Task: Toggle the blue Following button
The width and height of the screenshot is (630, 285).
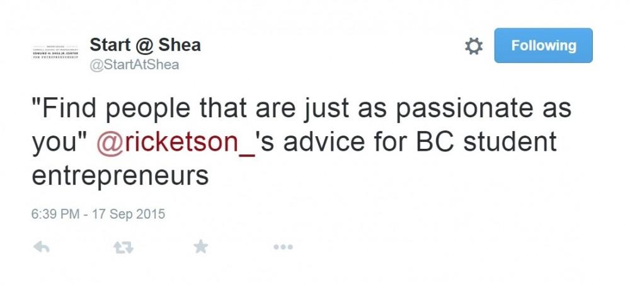Action: [x=543, y=45]
